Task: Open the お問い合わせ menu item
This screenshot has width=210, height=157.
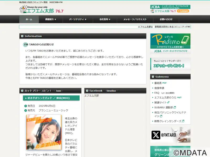Action: point(166,19)
